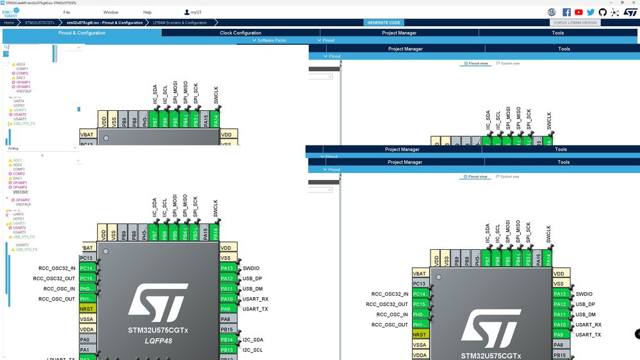Screen dimensions: 640x360
Task: Select the PB14 pin on the chip
Action: pos(228,340)
